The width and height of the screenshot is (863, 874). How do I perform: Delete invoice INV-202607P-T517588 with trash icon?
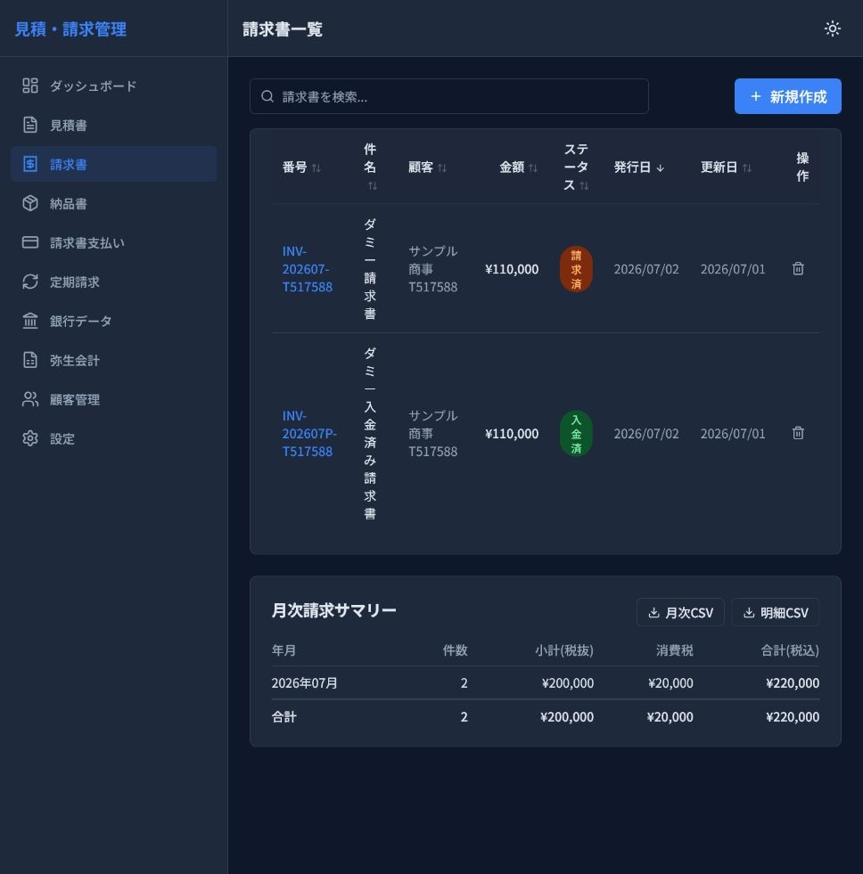[x=798, y=433]
